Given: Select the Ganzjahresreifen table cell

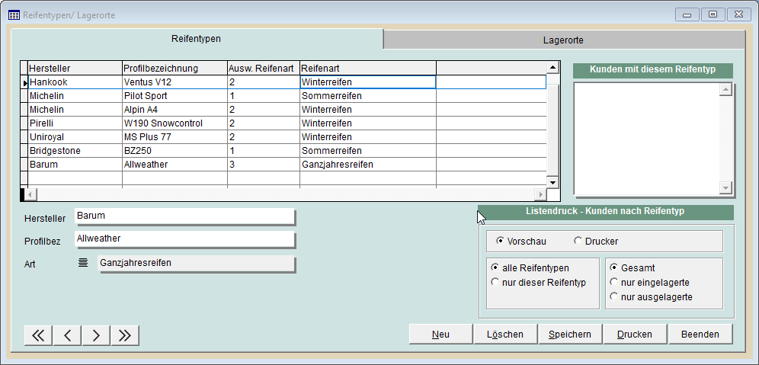Looking at the screenshot, I should pyautogui.click(x=368, y=165).
